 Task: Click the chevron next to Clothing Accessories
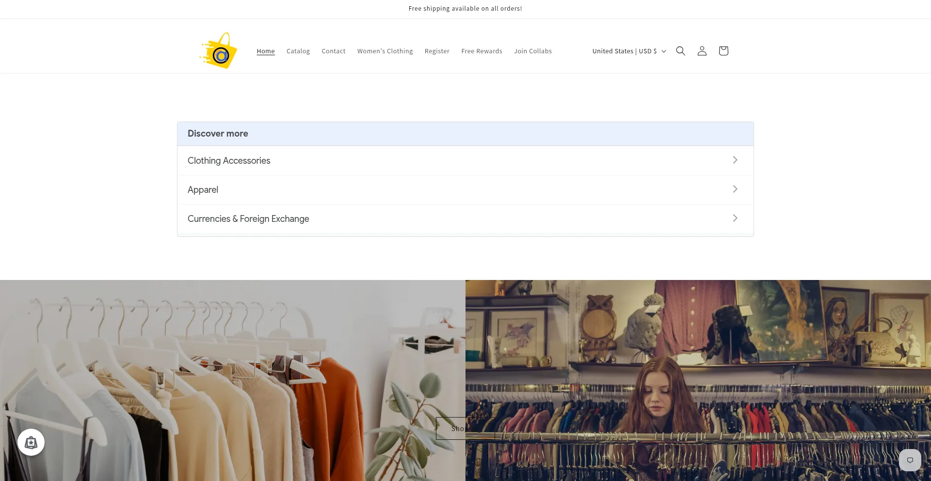[735, 160]
